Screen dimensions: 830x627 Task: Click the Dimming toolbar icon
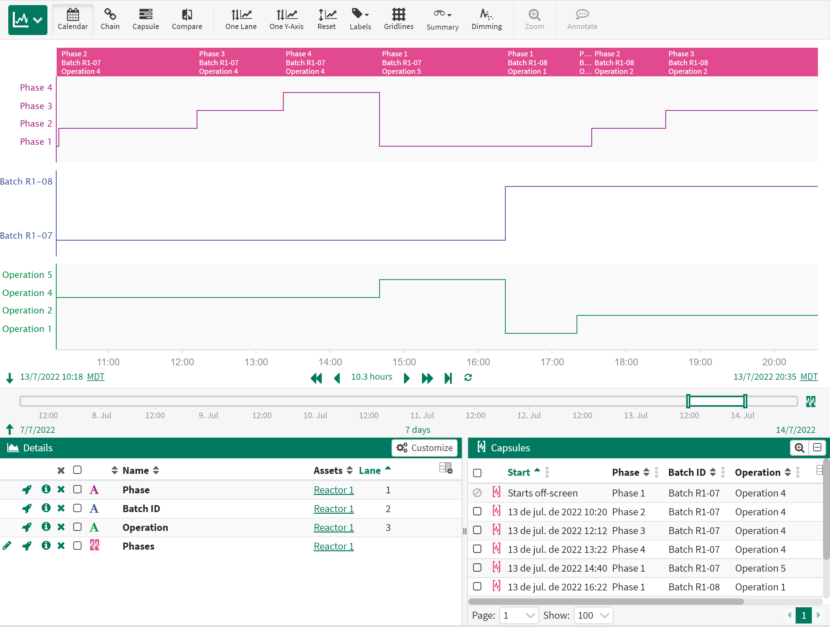click(486, 19)
